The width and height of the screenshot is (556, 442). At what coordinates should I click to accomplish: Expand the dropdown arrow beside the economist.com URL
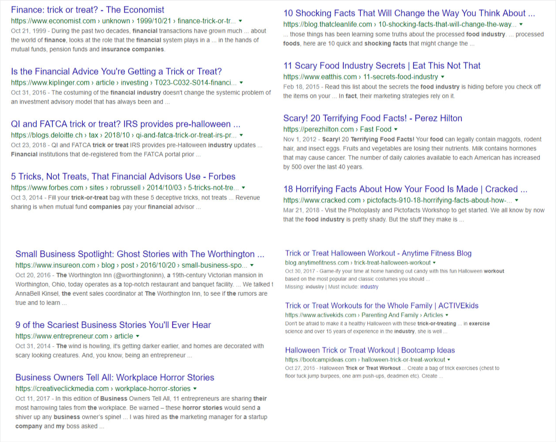coord(240,21)
